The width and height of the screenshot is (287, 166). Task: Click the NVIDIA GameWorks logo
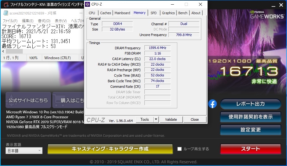[267, 15]
